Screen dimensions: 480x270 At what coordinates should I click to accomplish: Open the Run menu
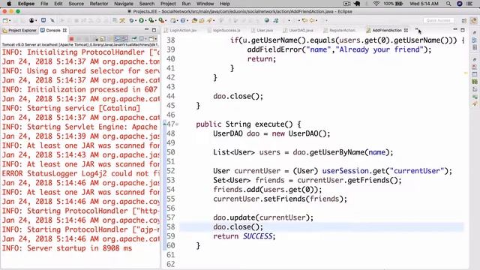(x=186, y=4)
